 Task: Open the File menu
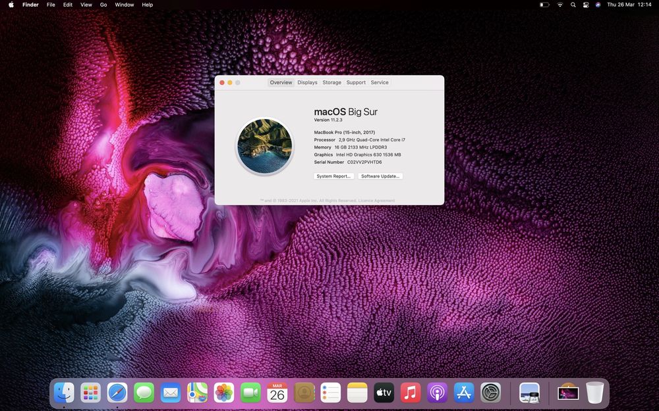click(x=51, y=5)
